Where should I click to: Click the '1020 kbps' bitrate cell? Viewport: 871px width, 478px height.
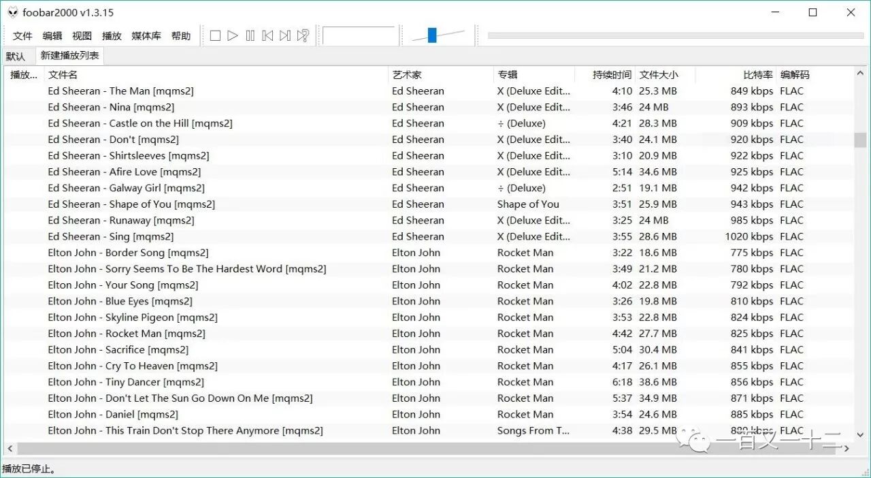(749, 236)
